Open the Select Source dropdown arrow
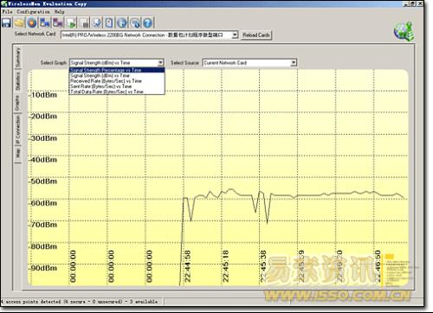Screen dimensions: 433x313 tap(294, 62)
